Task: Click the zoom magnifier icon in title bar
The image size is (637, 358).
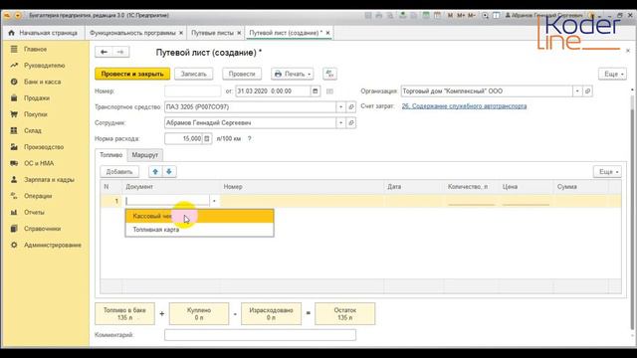Action: pyautogui.click(x=485, y=16)
